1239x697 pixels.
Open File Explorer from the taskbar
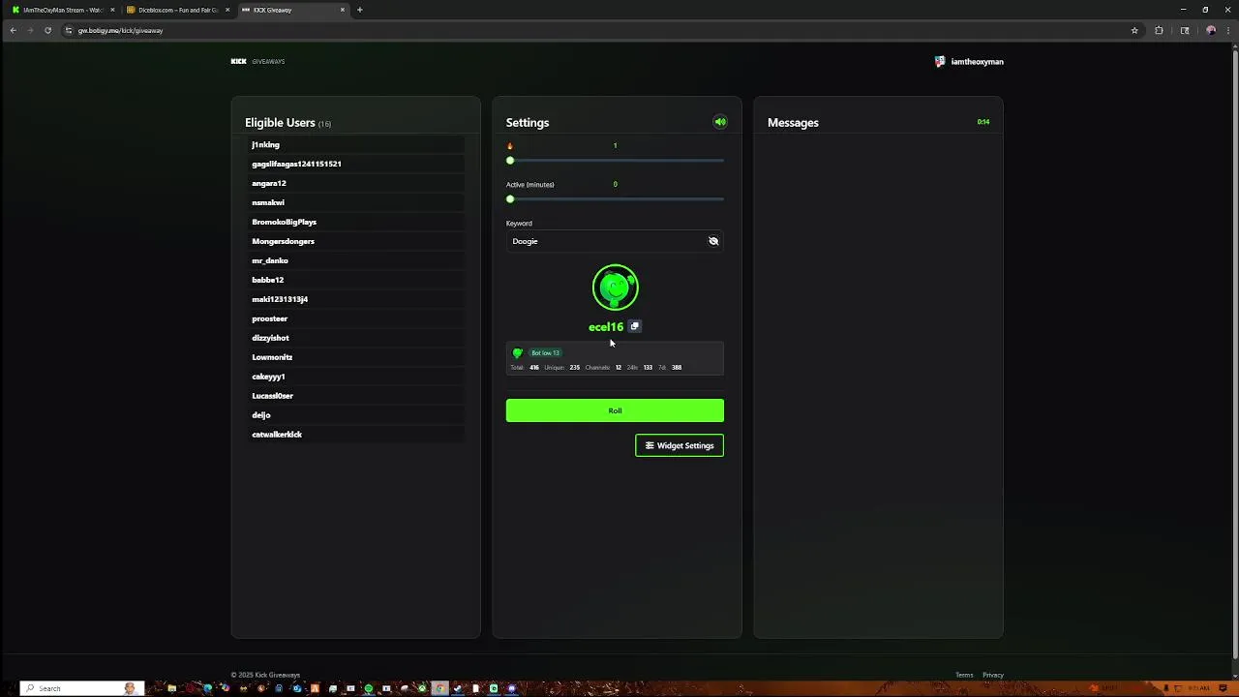171,688
